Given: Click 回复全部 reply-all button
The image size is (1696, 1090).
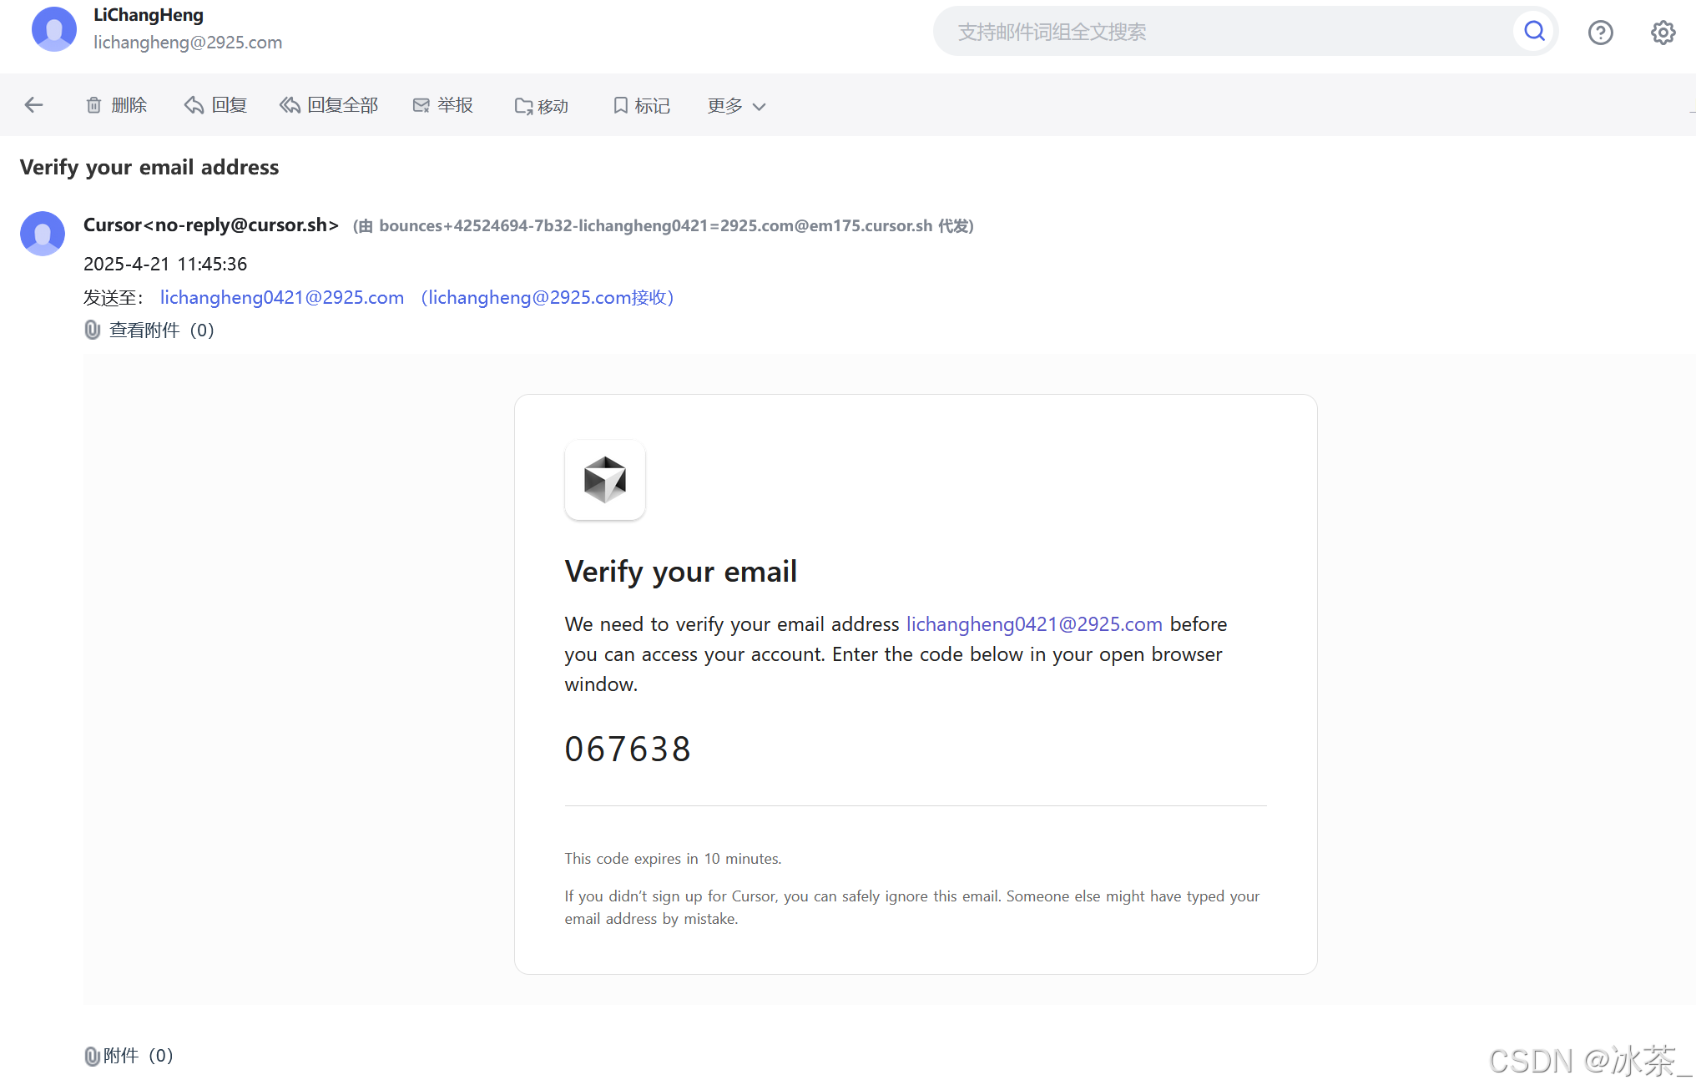Looking at the screenshot, I should (329, 105).
